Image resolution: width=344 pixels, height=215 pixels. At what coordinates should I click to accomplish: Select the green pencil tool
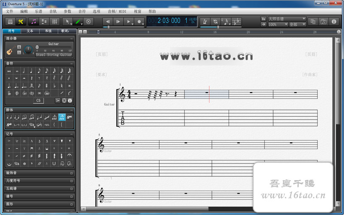[78, 21]
